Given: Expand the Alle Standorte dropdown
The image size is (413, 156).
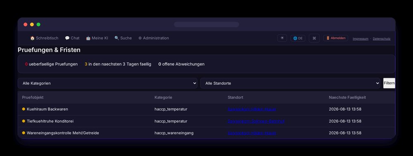Looking at the screenshot, I should 290,83.
